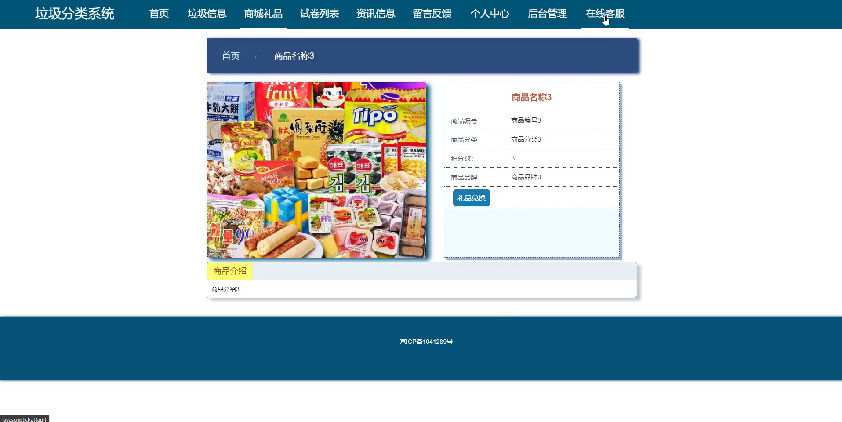
Task: Navigate to 资讯信息 page
Action: click(x=376, y=14)
